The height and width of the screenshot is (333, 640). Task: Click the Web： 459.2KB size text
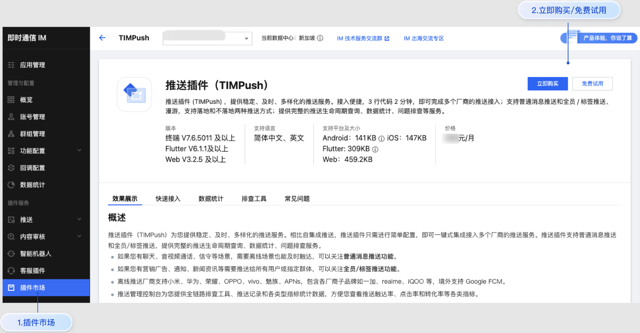pos(347,160)
